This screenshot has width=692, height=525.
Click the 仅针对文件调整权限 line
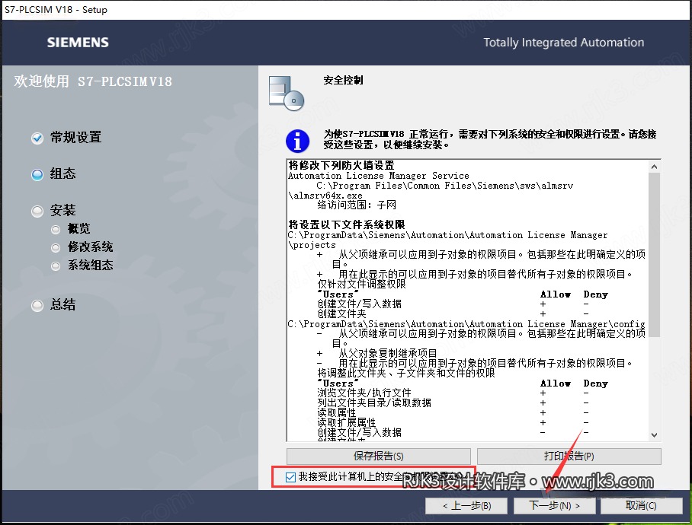point(361,284)
